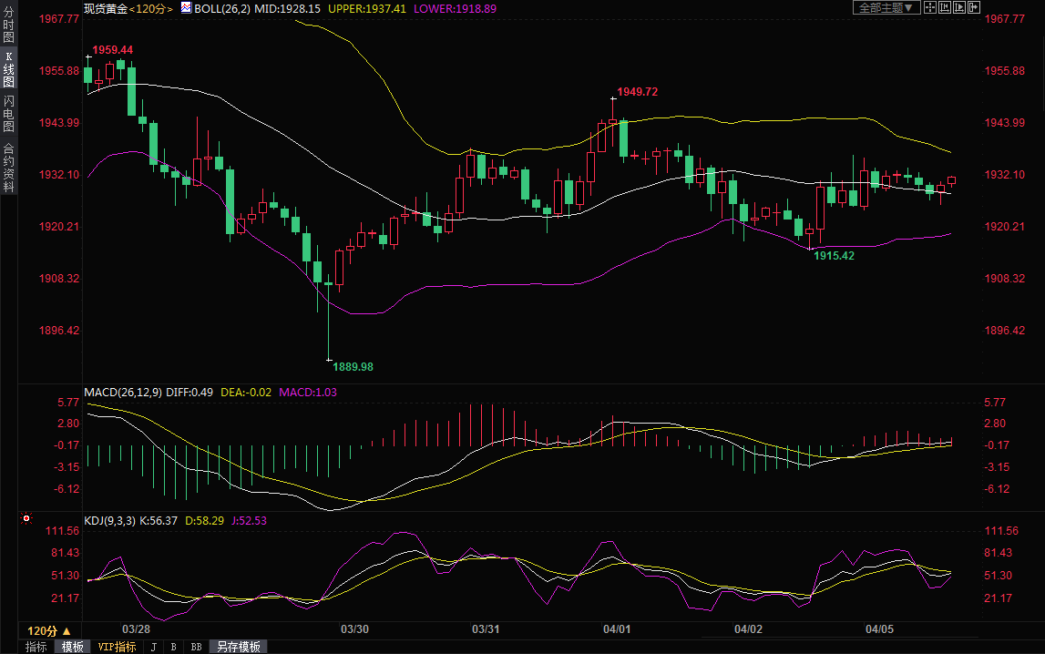Click the red sun marker icon near KDJ
This screenshot has width=1045, height=654.
click(26, 519)
